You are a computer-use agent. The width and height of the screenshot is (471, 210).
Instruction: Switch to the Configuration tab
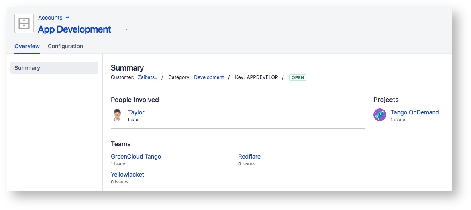[65, 46]
